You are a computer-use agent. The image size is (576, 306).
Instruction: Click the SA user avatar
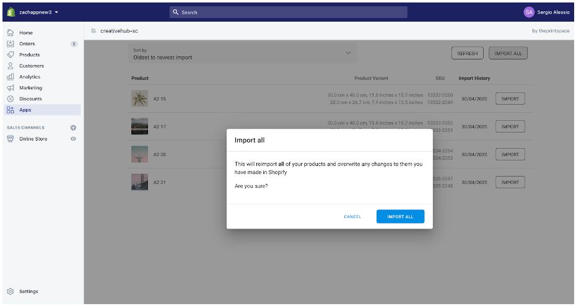(x=528, y=12)
